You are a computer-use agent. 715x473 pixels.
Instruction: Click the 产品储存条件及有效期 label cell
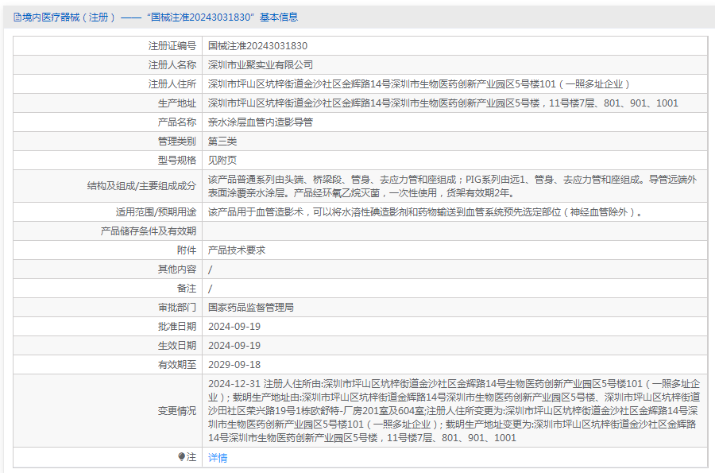(107, 231)
